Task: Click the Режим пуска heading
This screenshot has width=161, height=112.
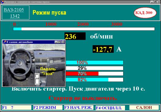Action: tap(49, 13)
